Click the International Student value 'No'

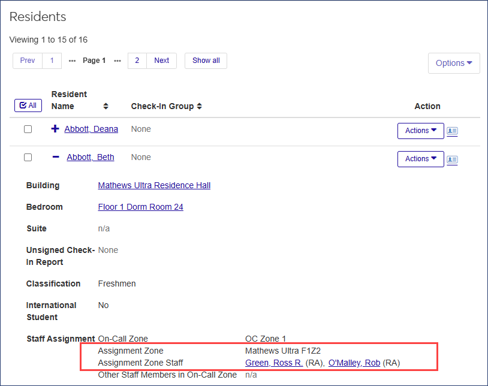pos(103,306)
